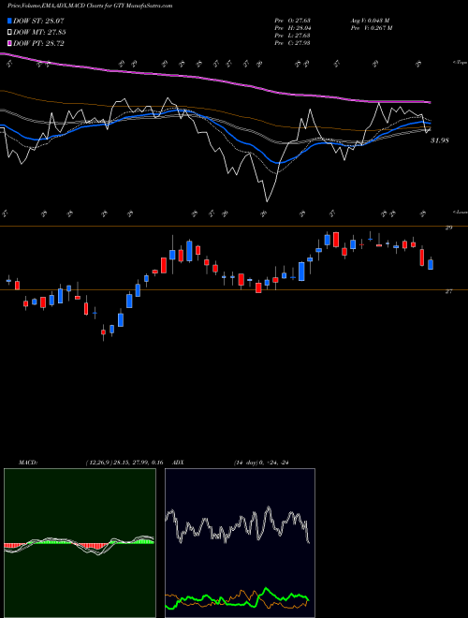468x618 pixels.
Task: Open the green MACD histogram chart panel
Action: tap(80, 543)
